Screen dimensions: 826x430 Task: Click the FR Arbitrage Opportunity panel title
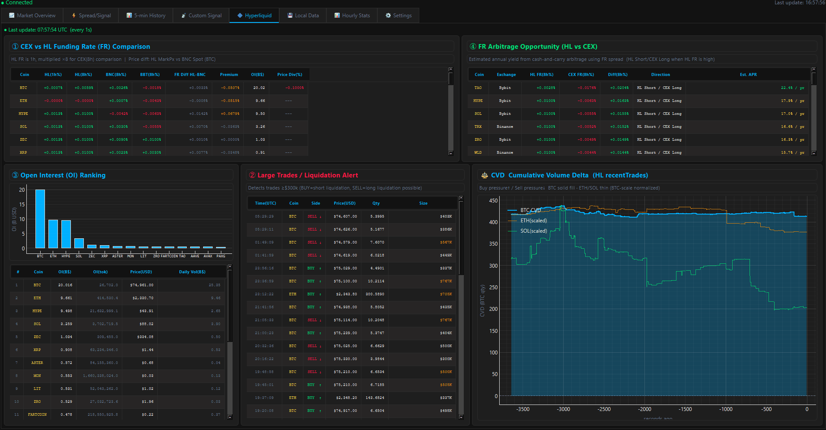point(533,47)
